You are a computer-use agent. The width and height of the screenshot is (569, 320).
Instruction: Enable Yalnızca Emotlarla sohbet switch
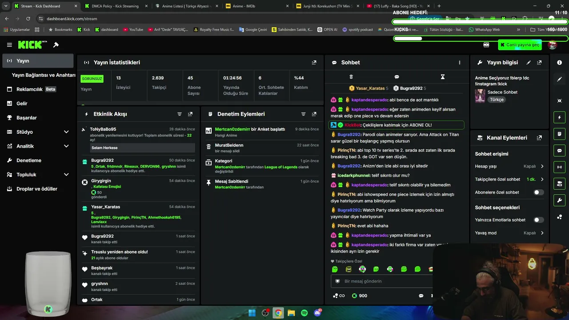538,220
